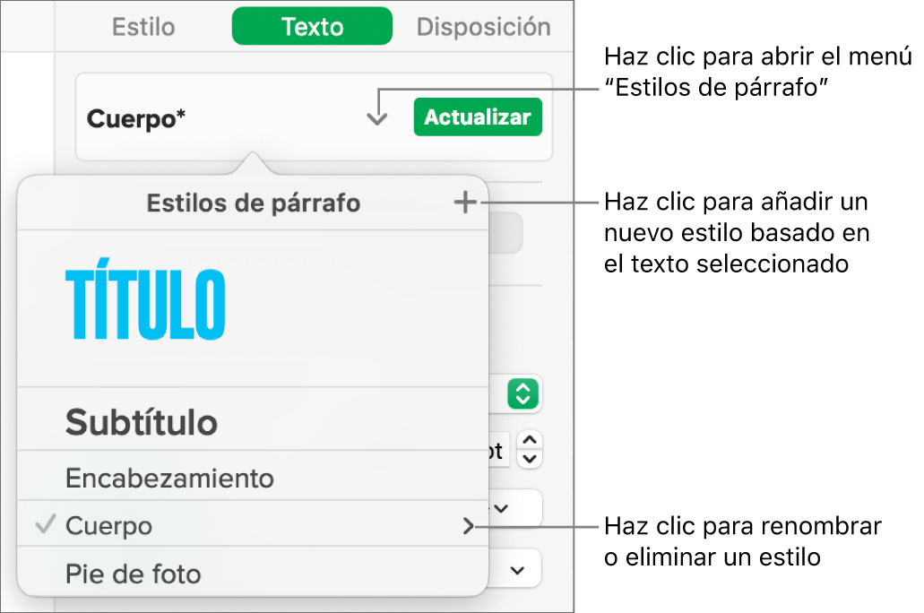Open the green pop-up selector button
This screenshot has height=613, width=924.
[x=523, y=393]
